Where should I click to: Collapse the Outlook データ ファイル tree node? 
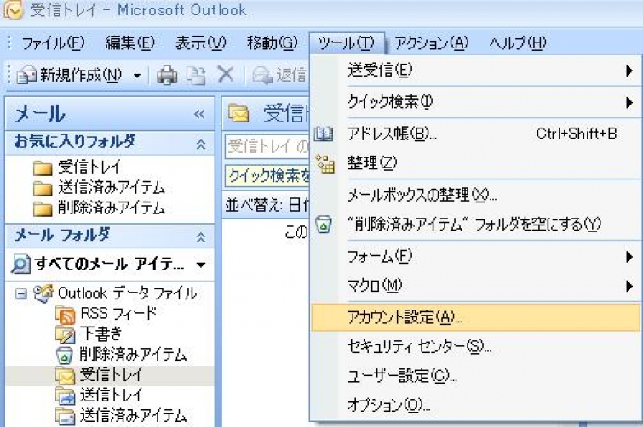21,293
